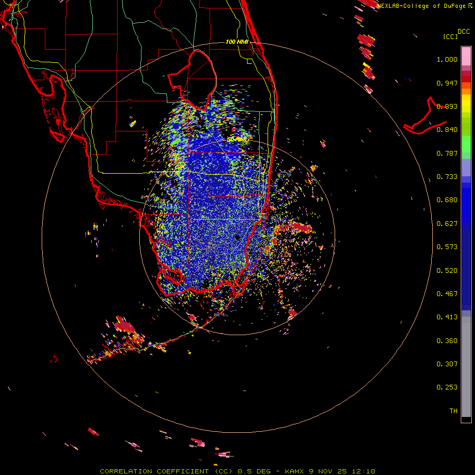475x475 pixels.
Task: Select the 1.000 scale value
Action: point(447,59)
